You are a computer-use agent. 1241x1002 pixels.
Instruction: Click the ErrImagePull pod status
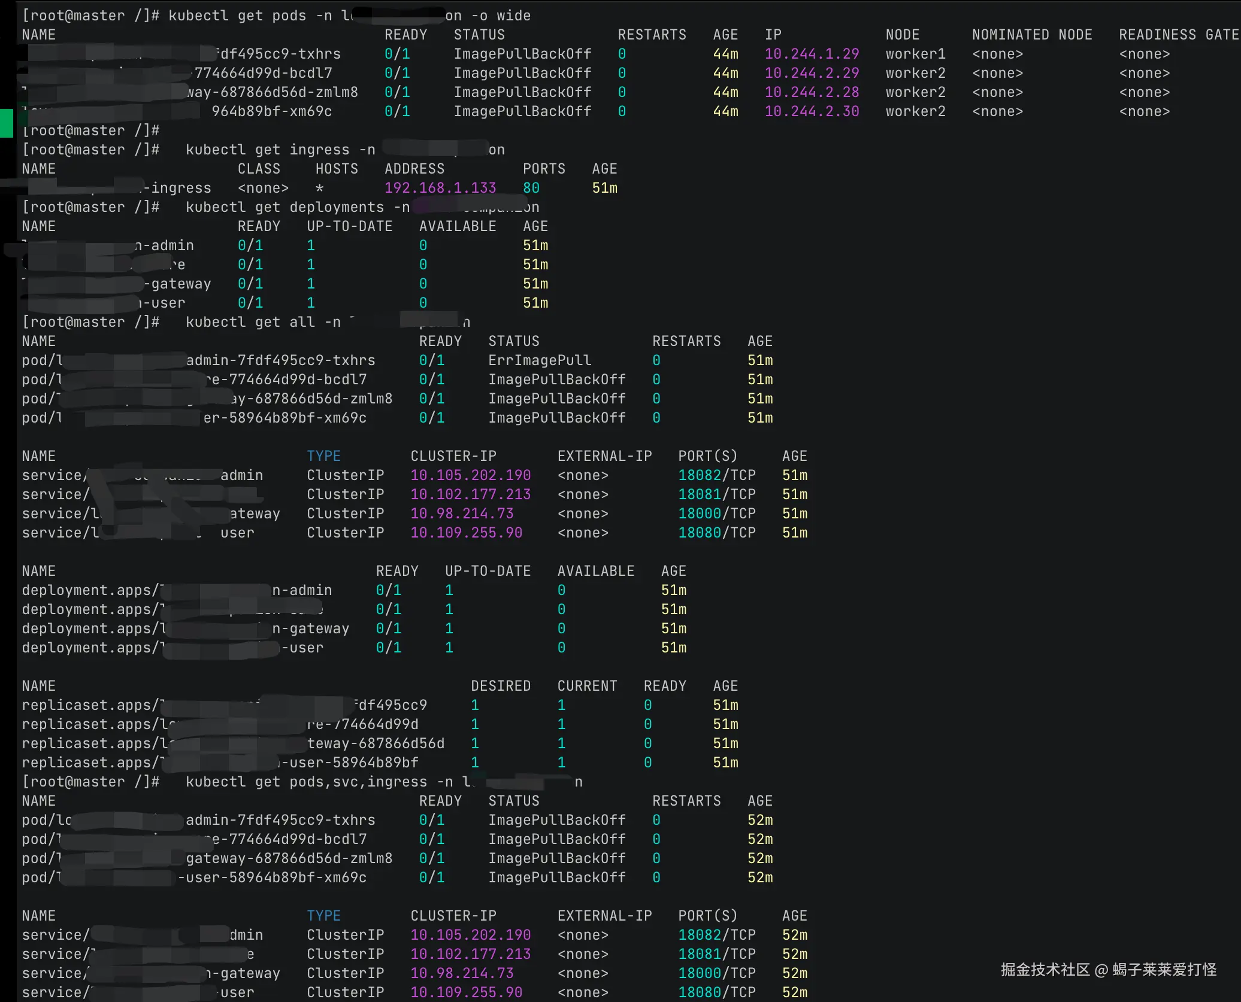click(x=540, y=360)
